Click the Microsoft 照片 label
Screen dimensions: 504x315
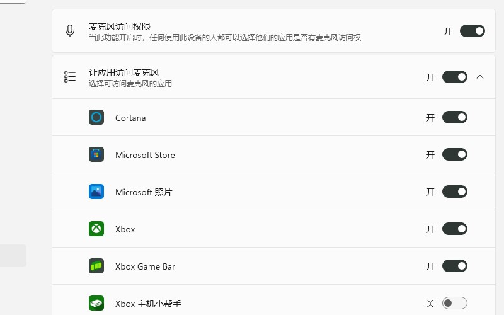(144, 192)
